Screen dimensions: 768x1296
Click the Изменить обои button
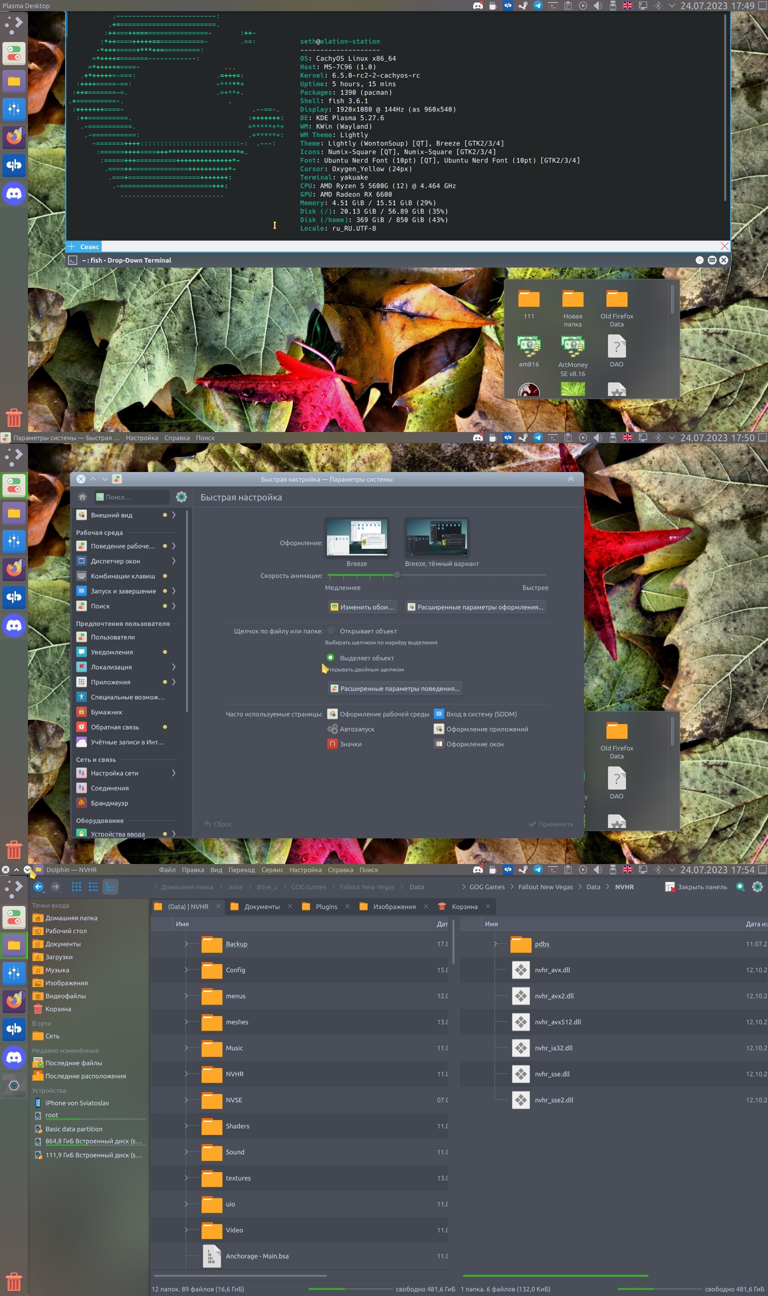pyautogui.click(x=362, y=607)
